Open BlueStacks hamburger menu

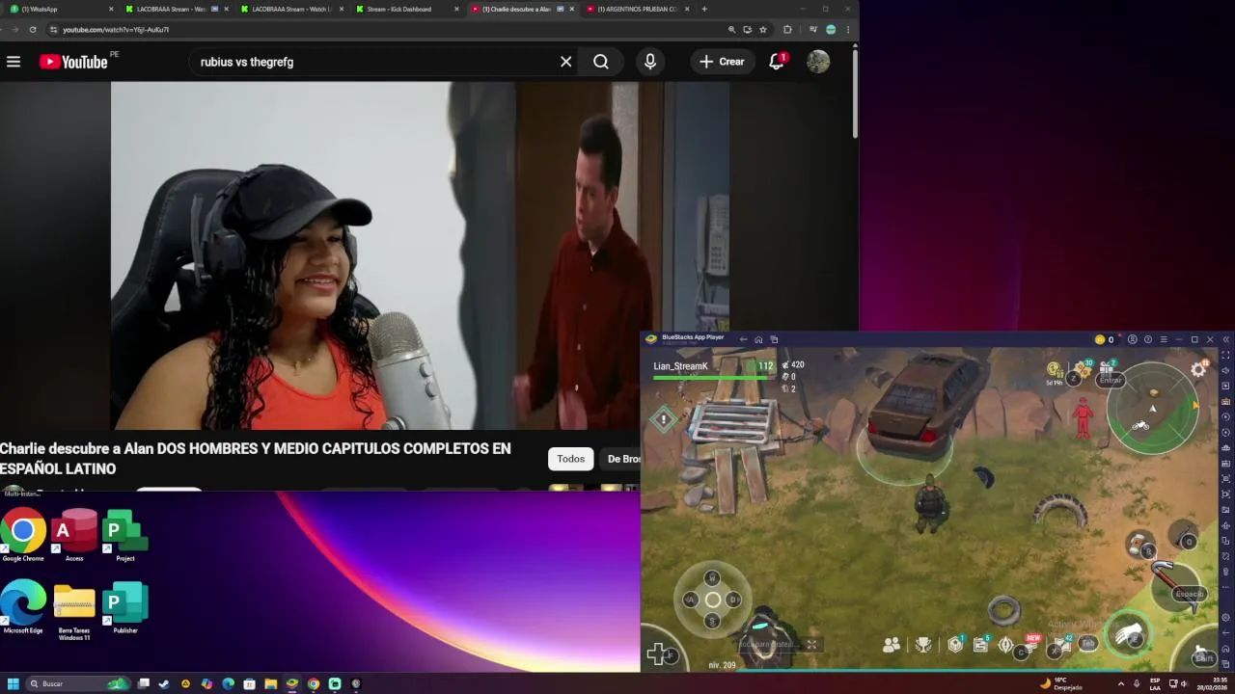click(1164, 339)
